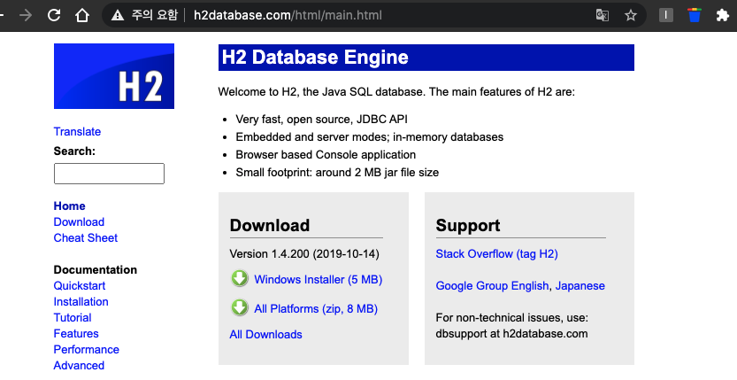Open the extensions puzzle piece menu

coord(723,15)
